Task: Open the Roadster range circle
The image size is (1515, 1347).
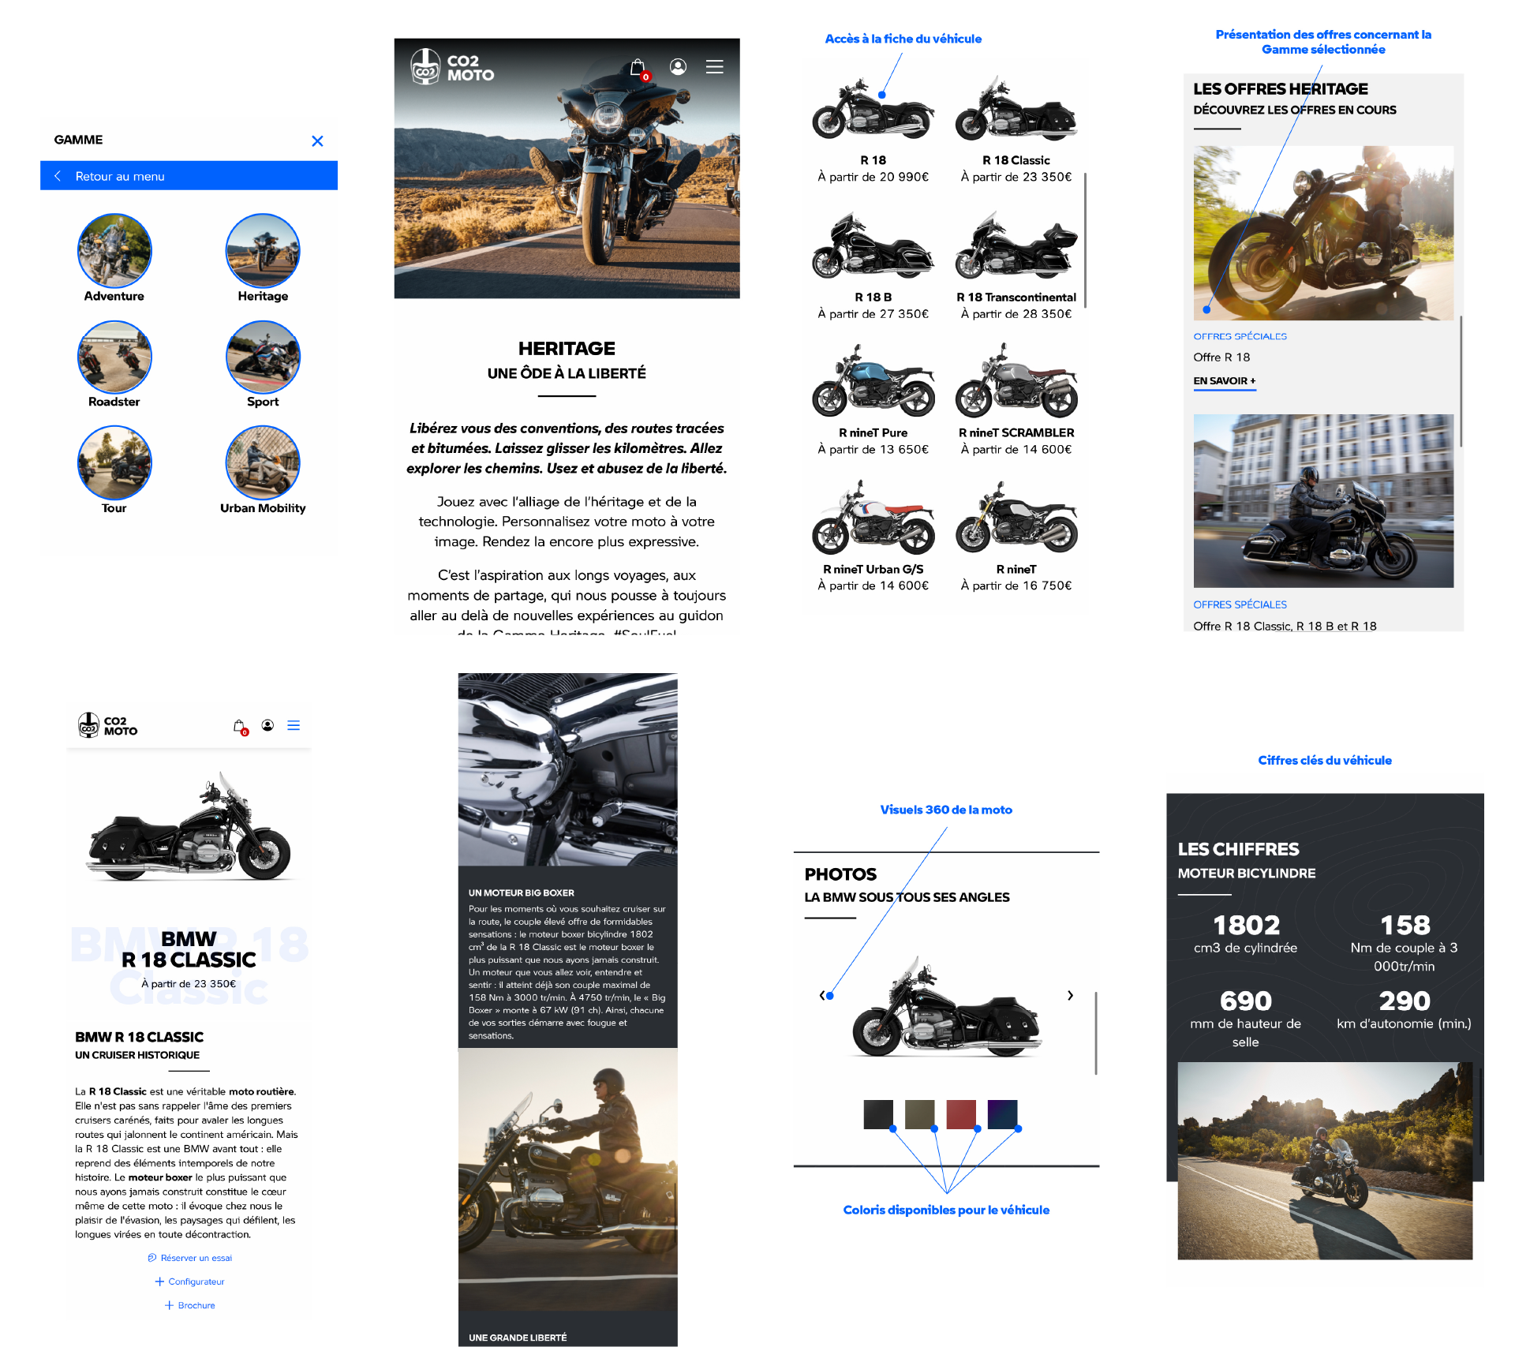Action: [x=114, y=357]
